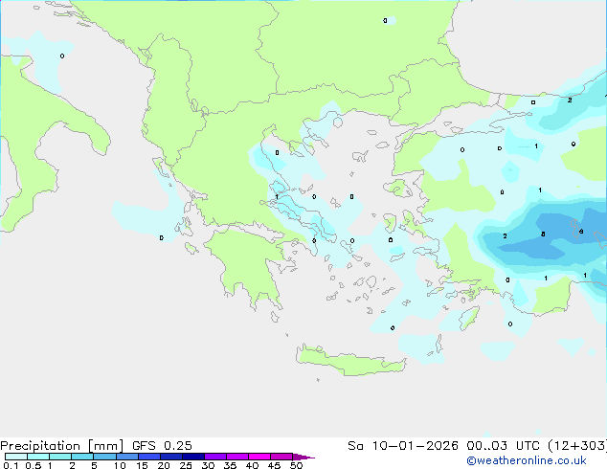Viewport: 607px width, 469px height.
Task: Click the legend swatch between 0.1 and 0.5
Action: (16, 457)
